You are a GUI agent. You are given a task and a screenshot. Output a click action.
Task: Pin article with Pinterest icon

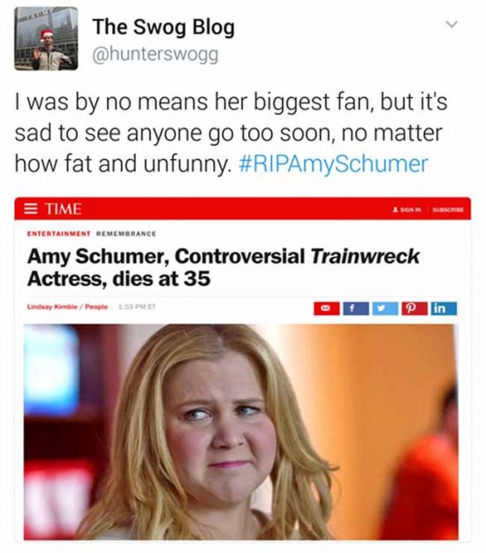(x=414, y=308)
